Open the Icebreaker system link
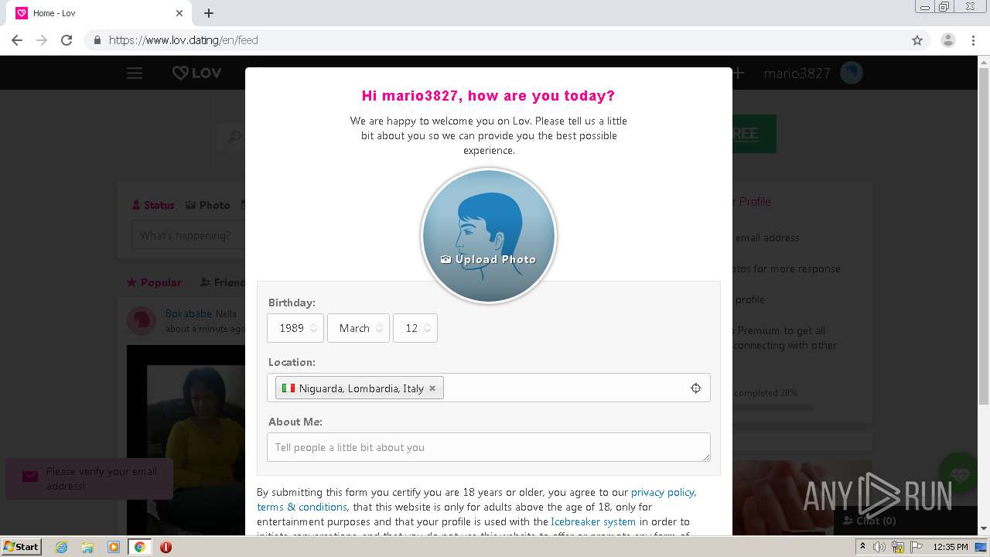This screenshot has height=557, width=990. (x=593, y=521)
